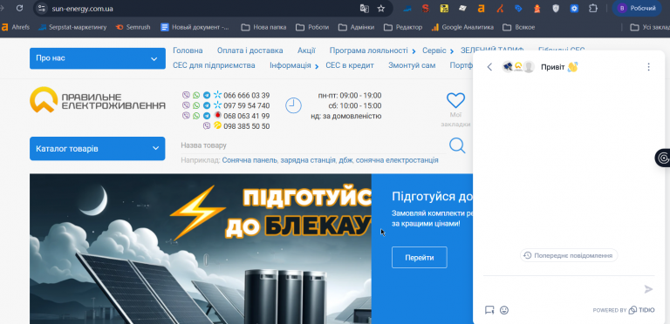Click the phone number 098 385 50 50
The height and width of the screenshot is (324, 670).
(246, 126)
